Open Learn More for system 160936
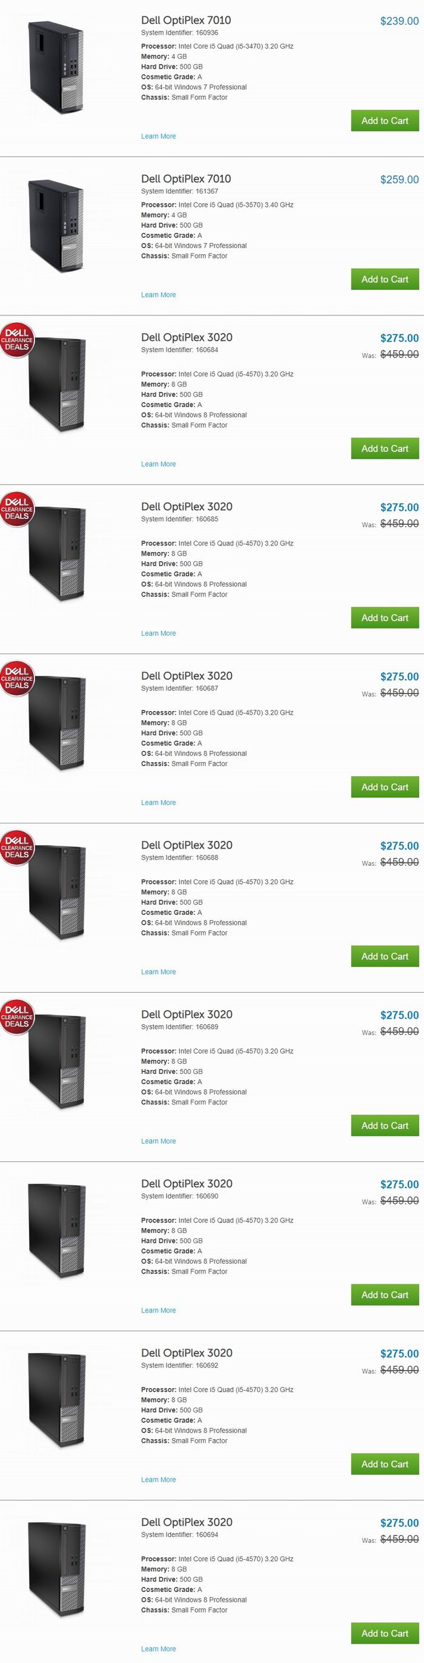 [x=159, y=137]
